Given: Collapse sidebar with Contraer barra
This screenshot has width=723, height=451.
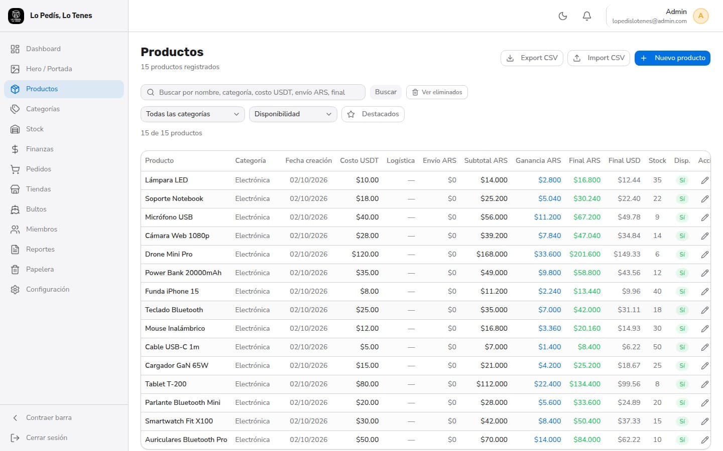Looking at the screenshot, I should click(64, 417).
